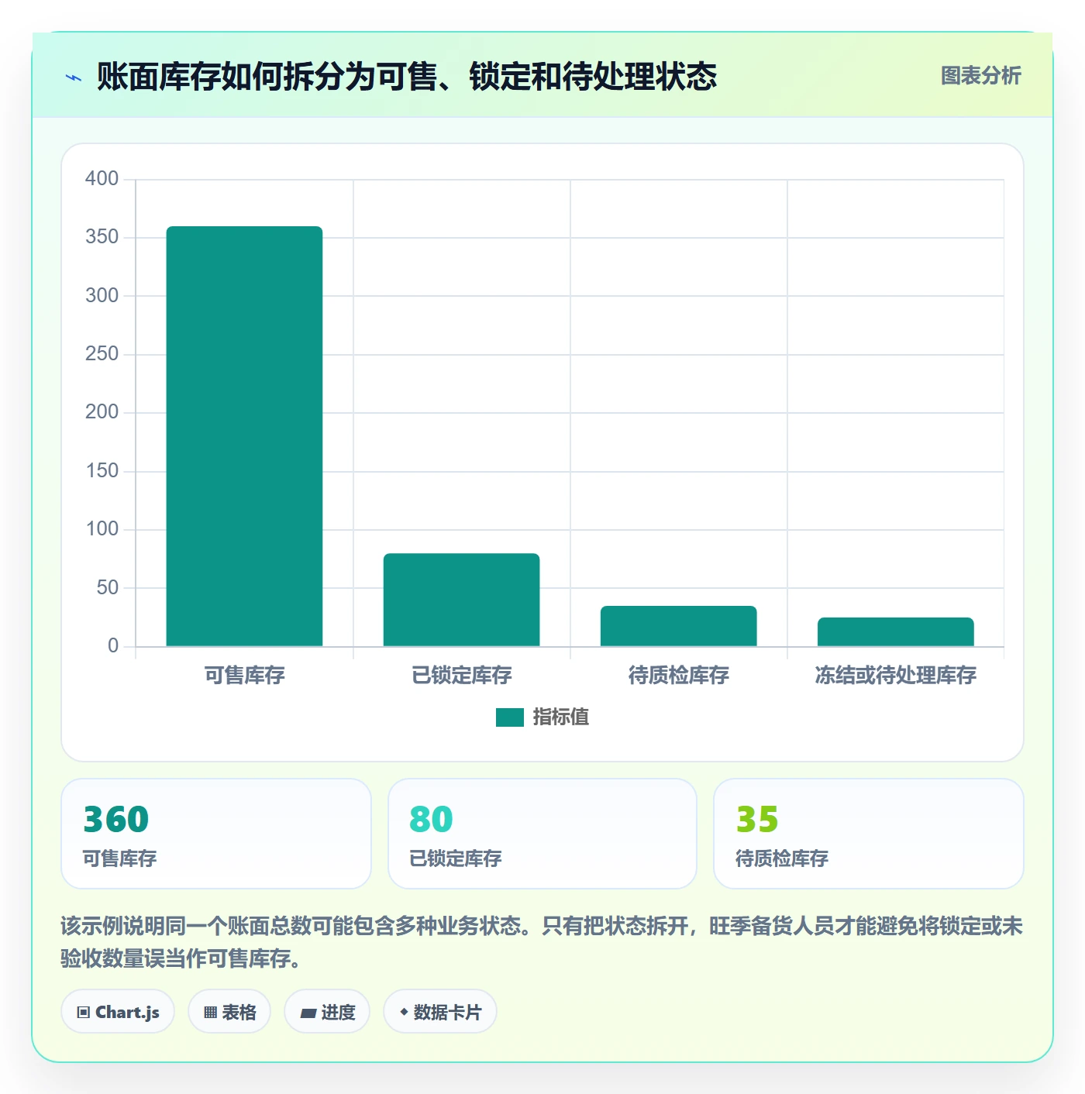Toggle the 指标值 legend color swatch
1085x1094 pixels.
tap(509, 717)
